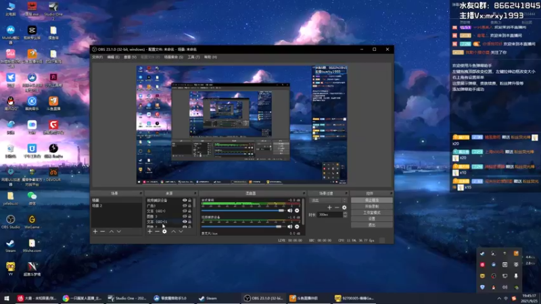Open source properties gear in Sources panel
This screenshot has height=304, width=541.
(x=164, y=232)
